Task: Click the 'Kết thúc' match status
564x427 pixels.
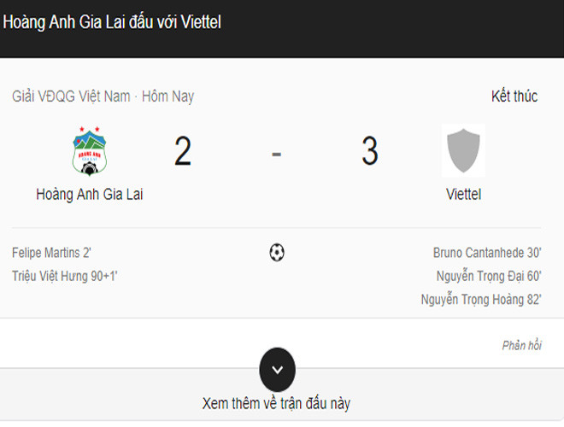Action: [514, 97]
